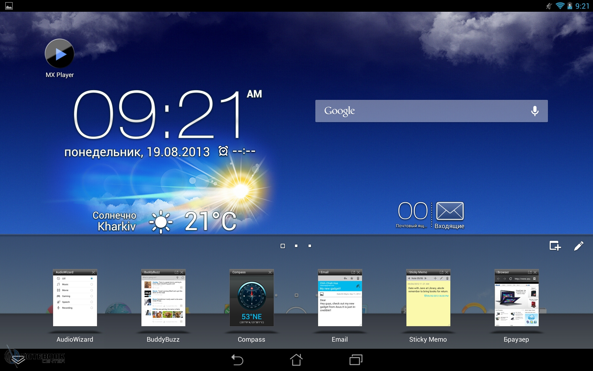The height and width of the screenshot is (371, 593).
Task: Launch the BuddyBuzz floating app
Action: (163, 298)
